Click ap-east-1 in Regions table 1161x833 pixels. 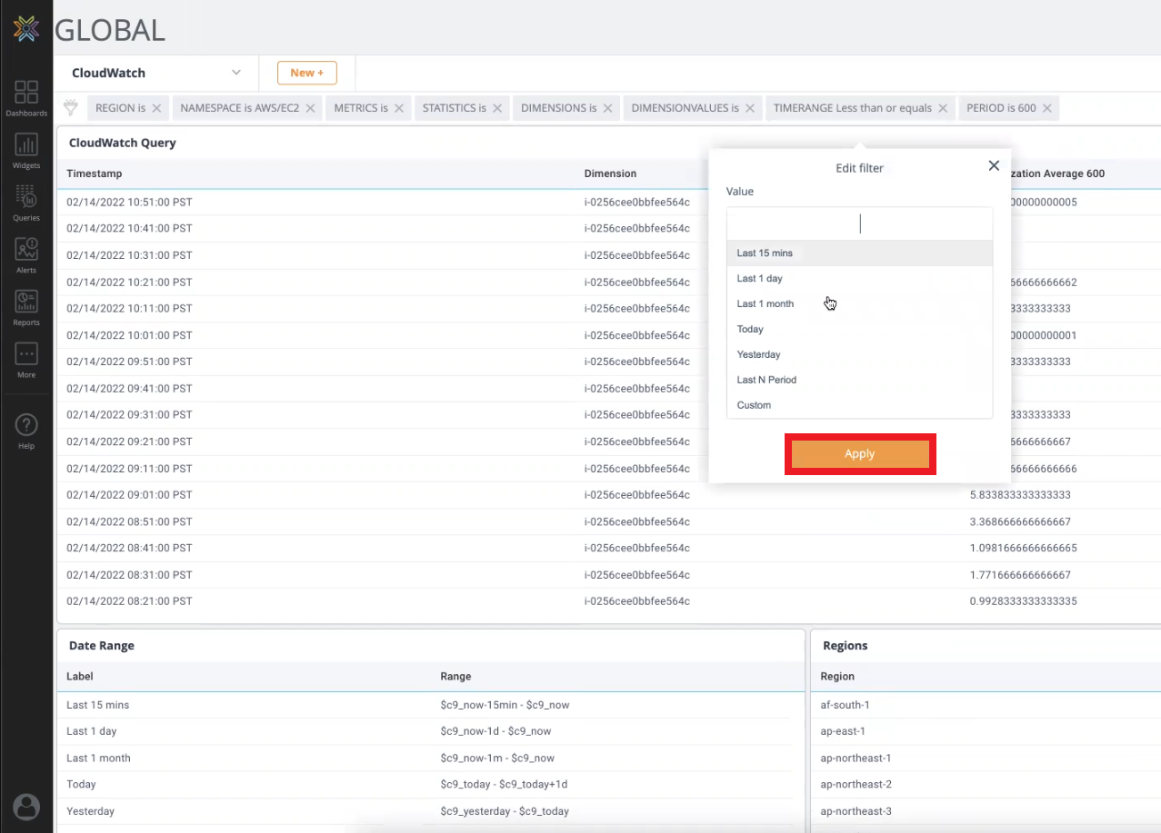843,731
